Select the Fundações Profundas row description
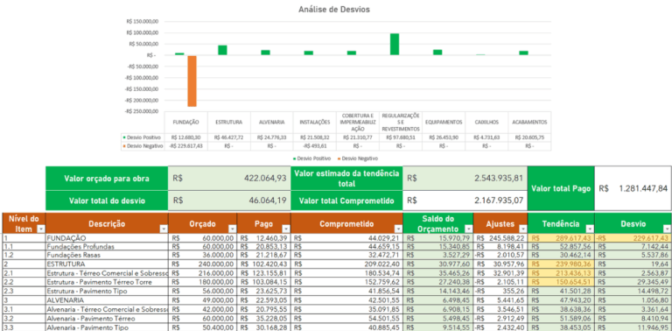The image size is (672, 331). click(x=107, y=247)
